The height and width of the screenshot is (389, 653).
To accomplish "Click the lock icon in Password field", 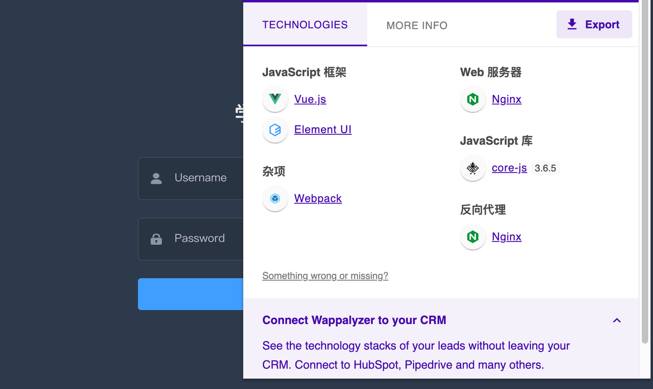I will 157,239.
